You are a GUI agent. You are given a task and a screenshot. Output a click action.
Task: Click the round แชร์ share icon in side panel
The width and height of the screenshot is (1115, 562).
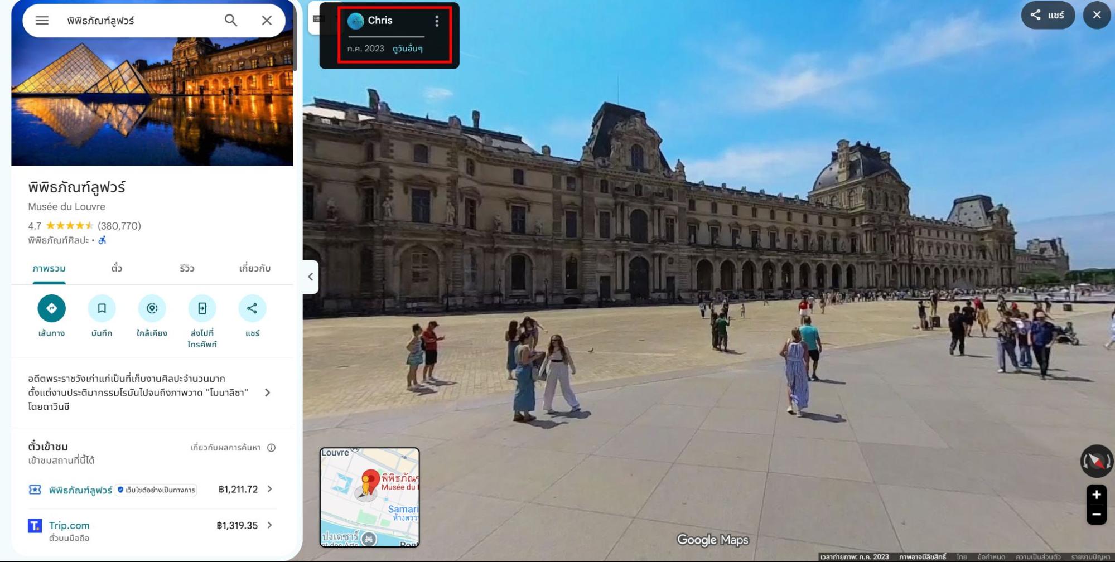pyautogui.click(x=252, y=308)
